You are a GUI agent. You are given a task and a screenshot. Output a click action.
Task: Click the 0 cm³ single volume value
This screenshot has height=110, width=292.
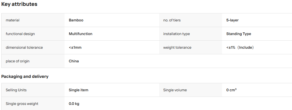coord(231,90)
